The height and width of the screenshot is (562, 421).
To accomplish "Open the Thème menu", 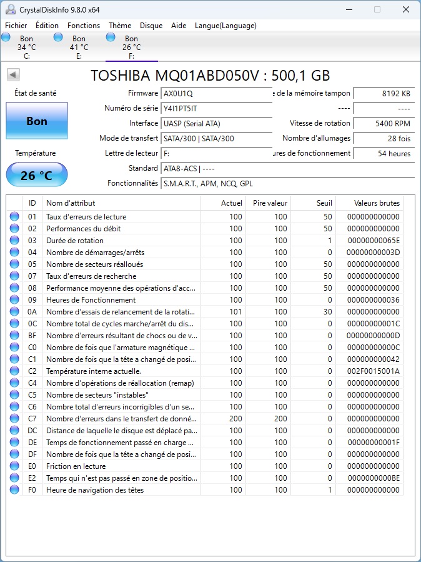I will point(120,26).
